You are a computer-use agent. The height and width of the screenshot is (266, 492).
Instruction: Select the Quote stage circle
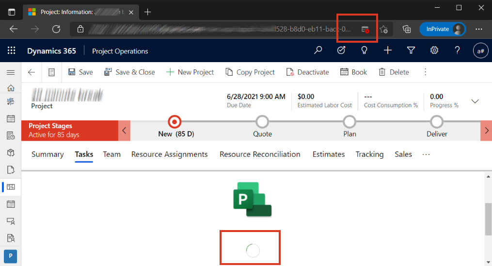pyautogui.click(x=262, y=122)
